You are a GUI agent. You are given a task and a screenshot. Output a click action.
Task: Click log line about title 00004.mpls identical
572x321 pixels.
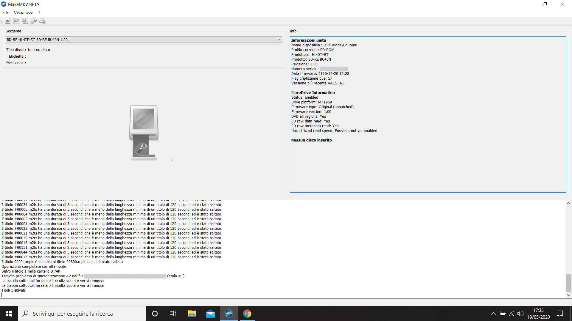62,262
